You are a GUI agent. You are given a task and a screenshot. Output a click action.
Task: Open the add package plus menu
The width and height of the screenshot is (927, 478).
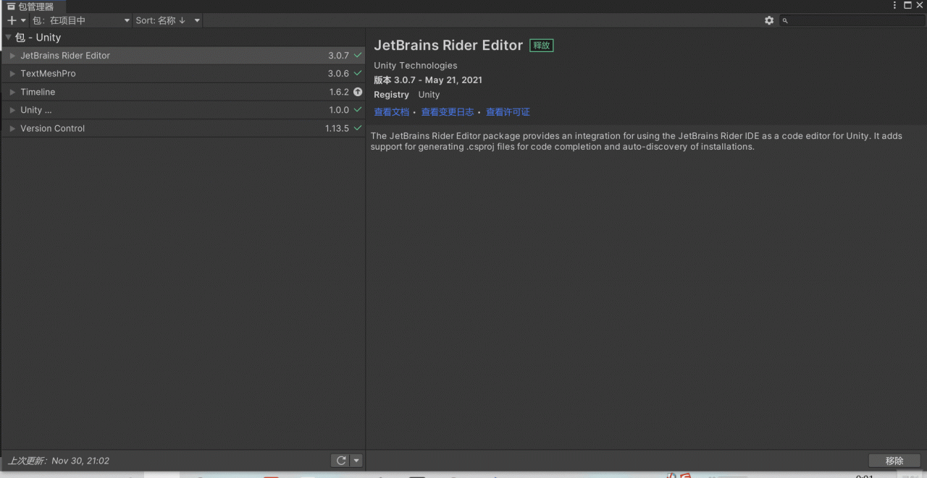point(16,20)
